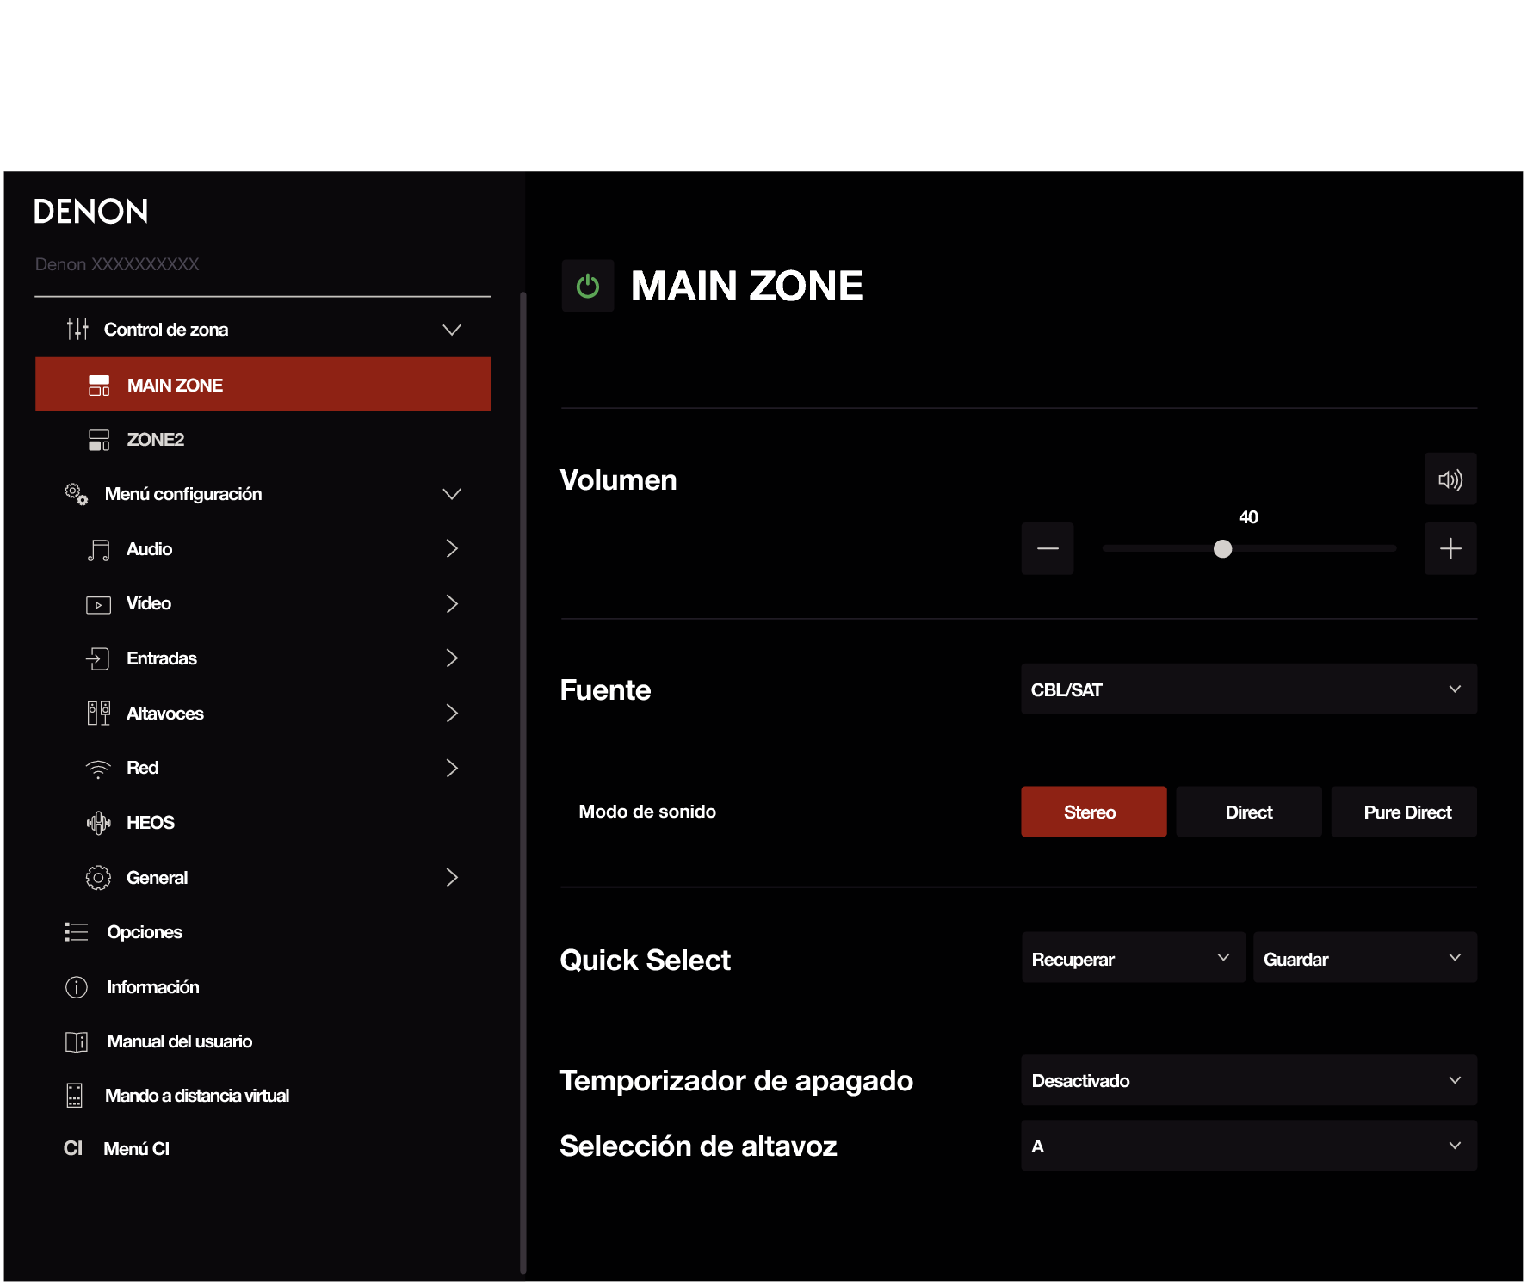
Task: Click the Opciones list icon
Action: 77,932
